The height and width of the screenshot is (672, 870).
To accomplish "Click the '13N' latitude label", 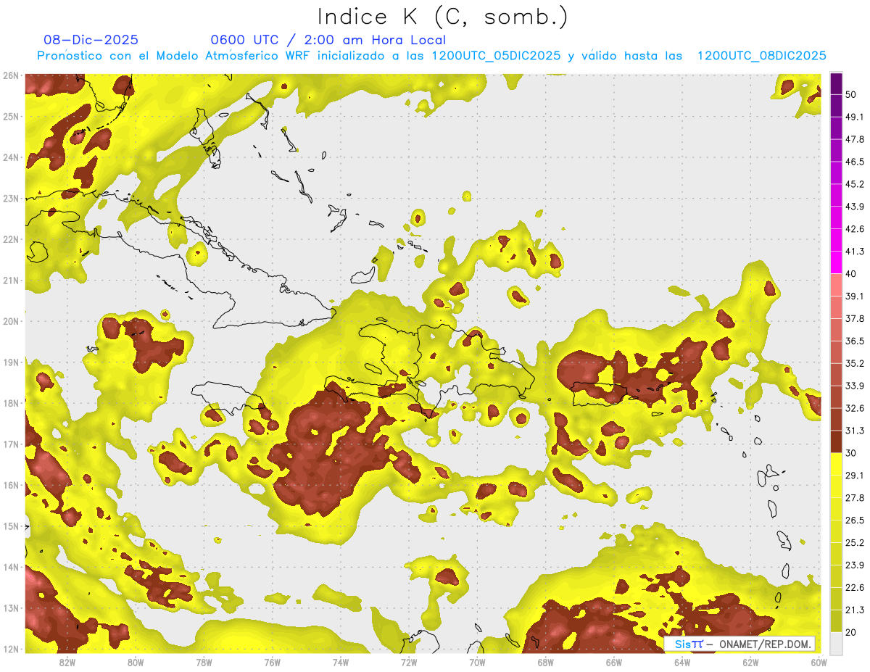I will click(11, 607).
